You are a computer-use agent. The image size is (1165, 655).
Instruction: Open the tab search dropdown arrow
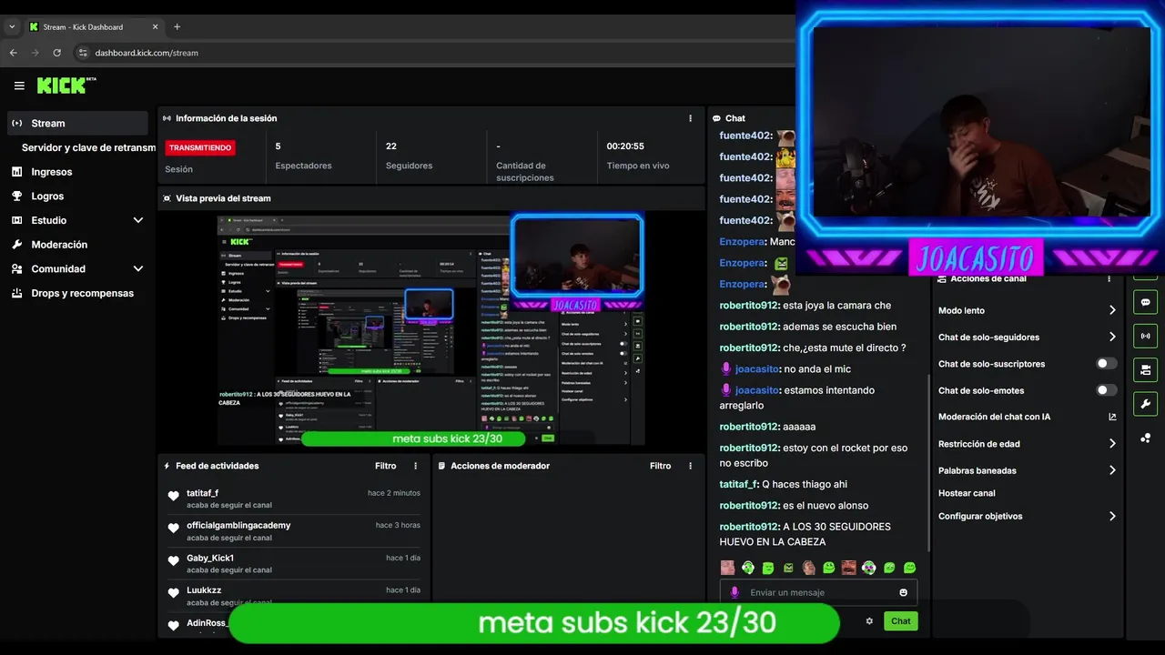pos(12,27)
